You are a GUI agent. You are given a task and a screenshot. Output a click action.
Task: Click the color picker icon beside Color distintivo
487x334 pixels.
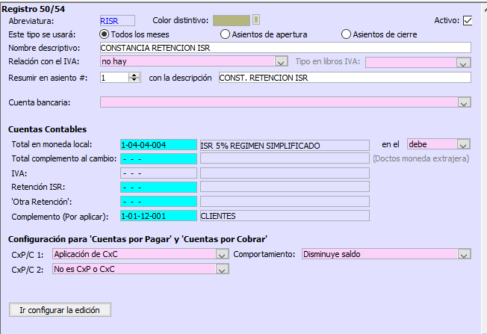(256, 20)
